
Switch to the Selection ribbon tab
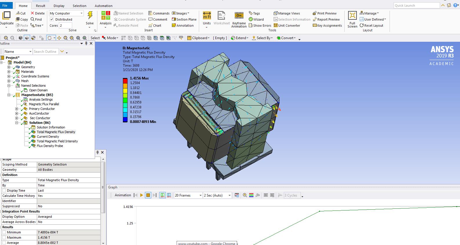79,6
